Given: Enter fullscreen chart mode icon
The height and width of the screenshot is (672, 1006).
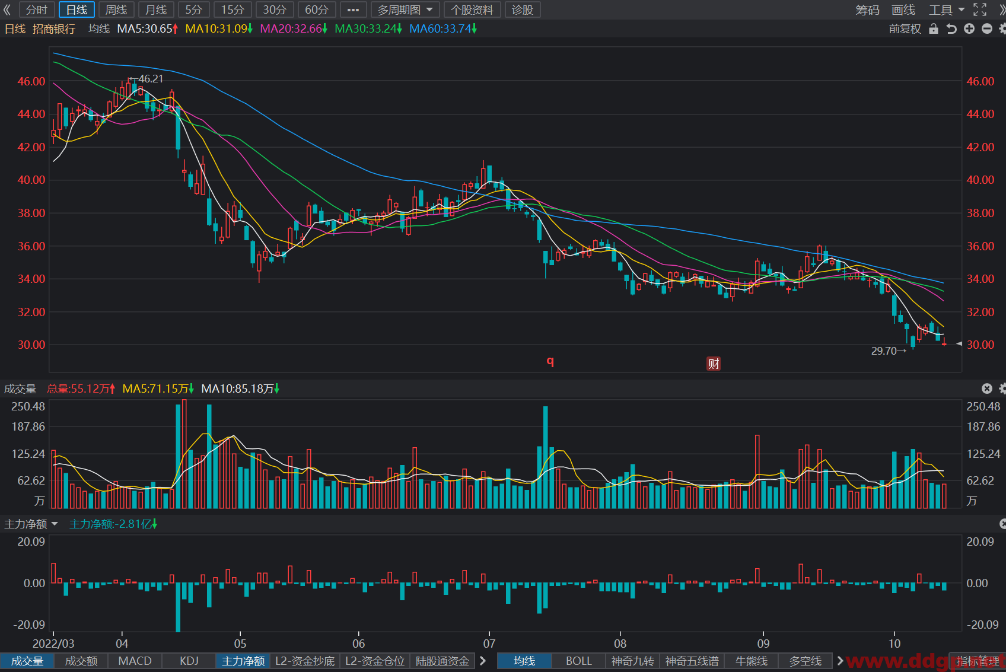Looking at the screenshot, I should (980, 9).
